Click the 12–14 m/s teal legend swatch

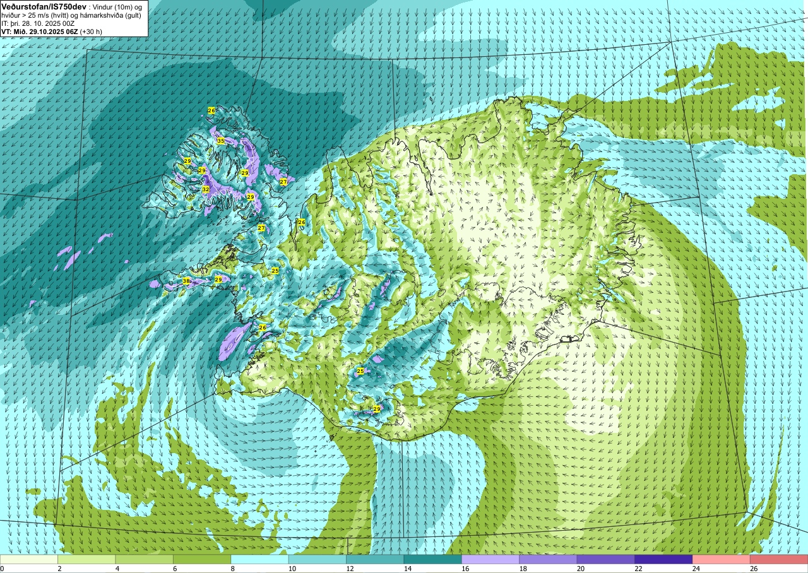click(x=375, y=560)
